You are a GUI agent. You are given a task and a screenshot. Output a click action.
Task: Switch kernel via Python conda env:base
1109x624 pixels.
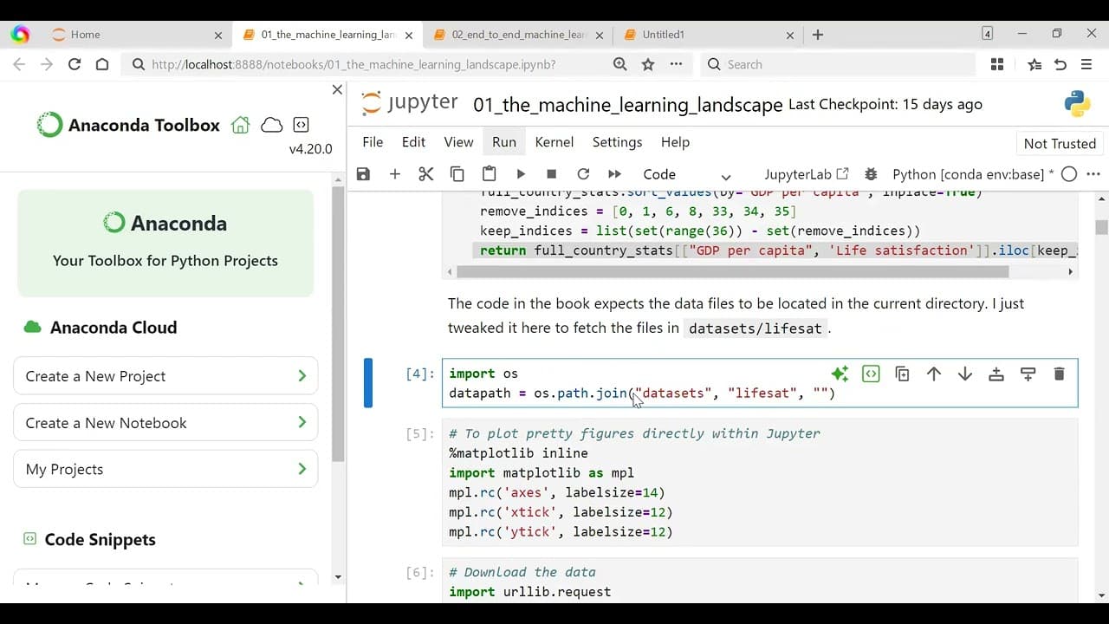pos(973,174)
